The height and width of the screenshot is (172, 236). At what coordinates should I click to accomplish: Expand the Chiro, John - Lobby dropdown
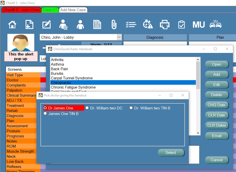pyautogui.click(x=119, y=37)
